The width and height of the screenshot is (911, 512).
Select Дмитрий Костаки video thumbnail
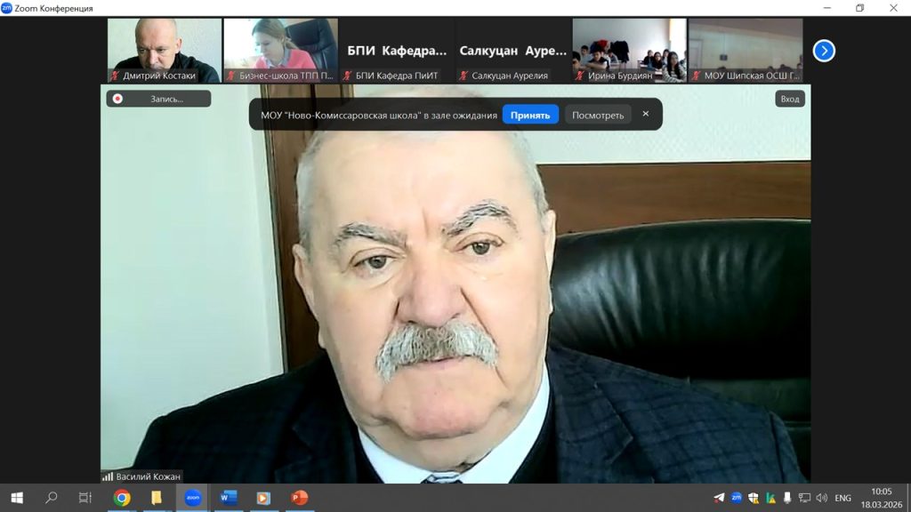pos(165,51)
